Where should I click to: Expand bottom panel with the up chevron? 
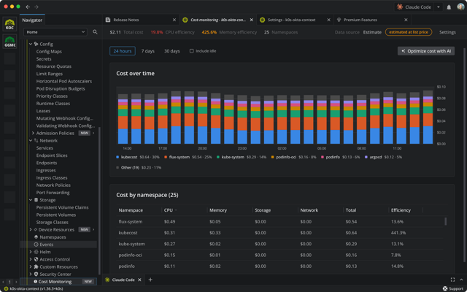[462, 280]
